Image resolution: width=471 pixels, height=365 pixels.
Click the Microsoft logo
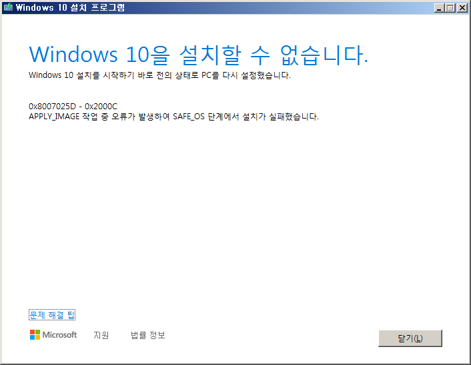point(53,335)
